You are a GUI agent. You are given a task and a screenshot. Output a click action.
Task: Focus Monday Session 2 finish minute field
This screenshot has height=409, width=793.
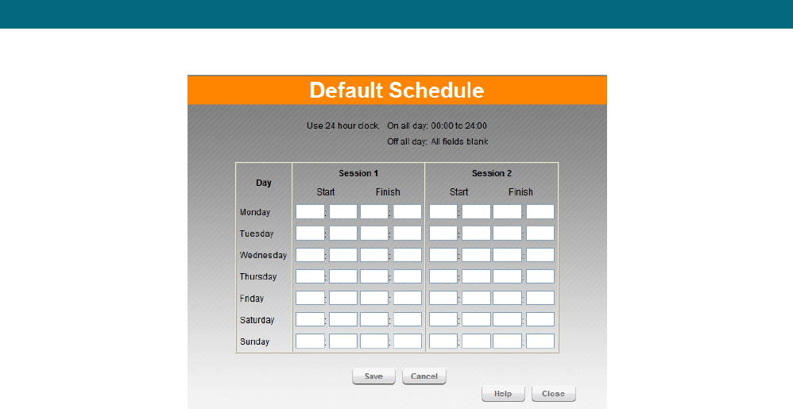[540, 212]
